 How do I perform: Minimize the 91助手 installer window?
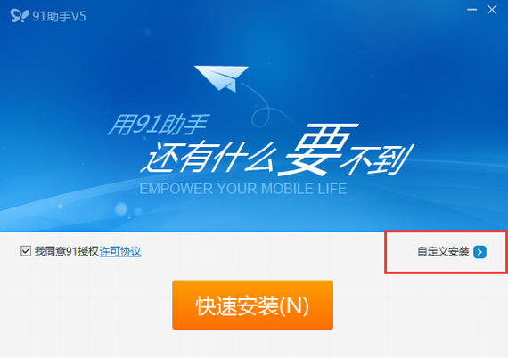[x=471, y=10]
